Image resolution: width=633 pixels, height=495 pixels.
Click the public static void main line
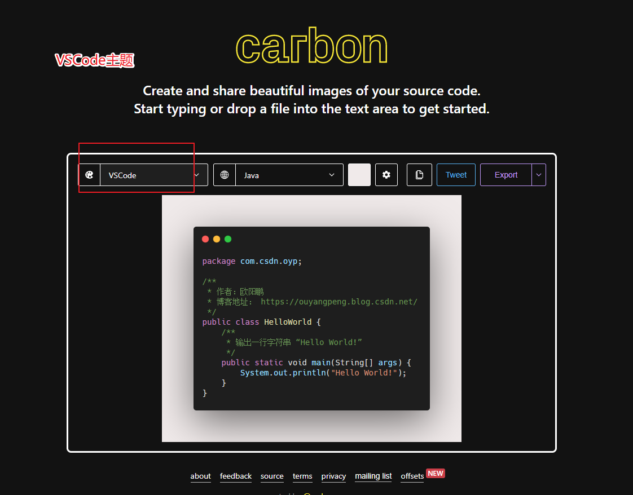(x=316, y=363)
